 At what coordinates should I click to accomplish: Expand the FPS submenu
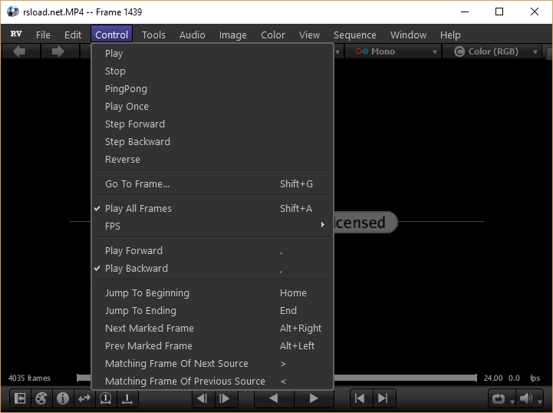pyautogui.click(x=212, y=226)
